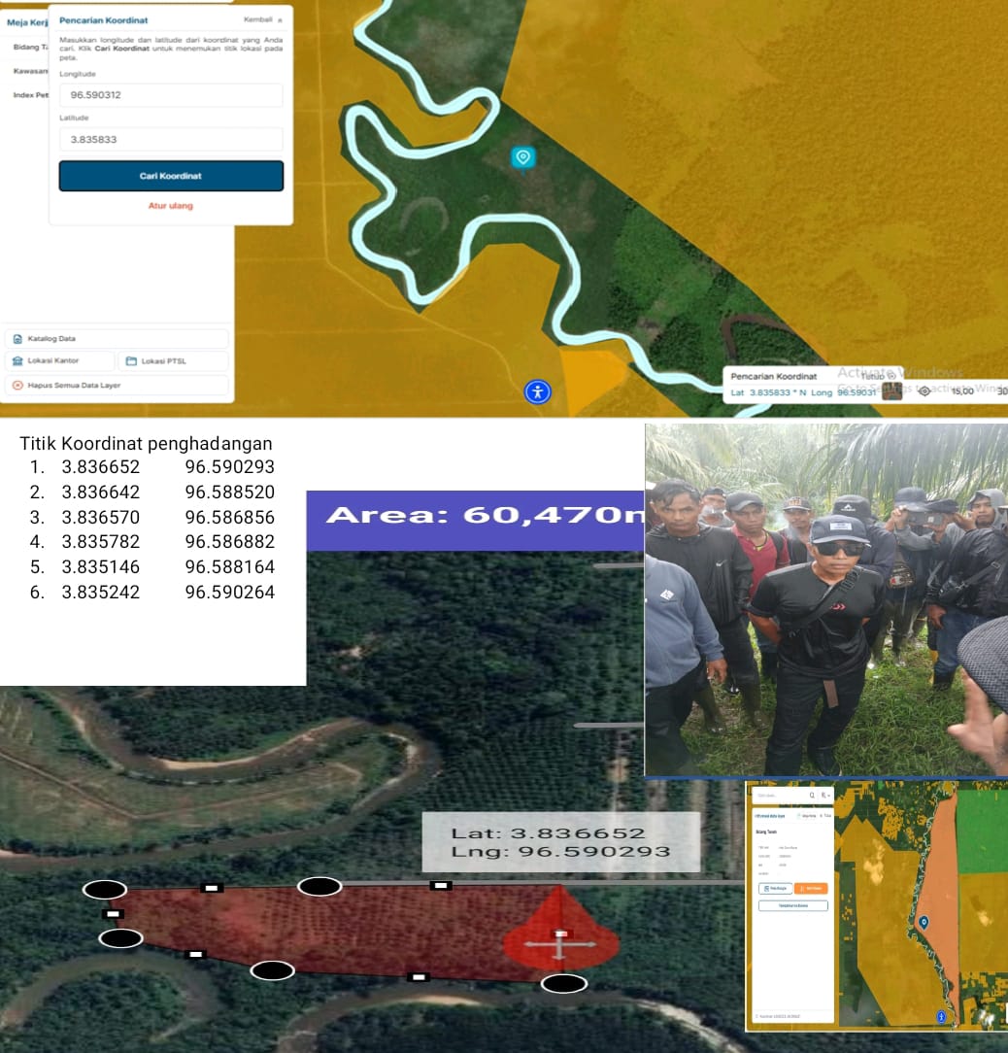Click Hapus Semua Data Layer
The width and height of the screenshot is (1008, 1053).
coord(117,386)
